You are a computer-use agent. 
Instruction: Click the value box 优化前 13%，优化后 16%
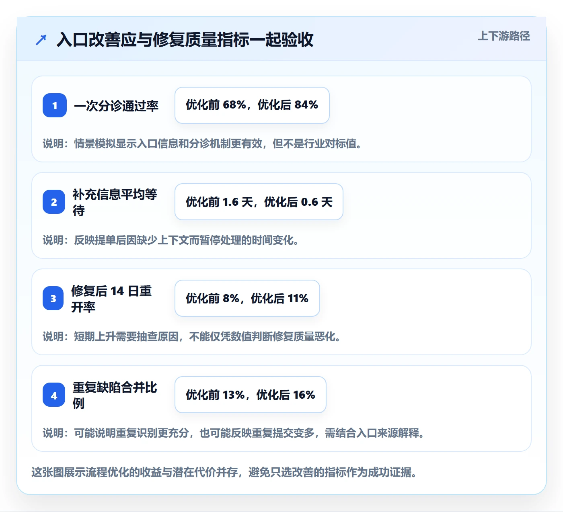click(x=251, y=395)
